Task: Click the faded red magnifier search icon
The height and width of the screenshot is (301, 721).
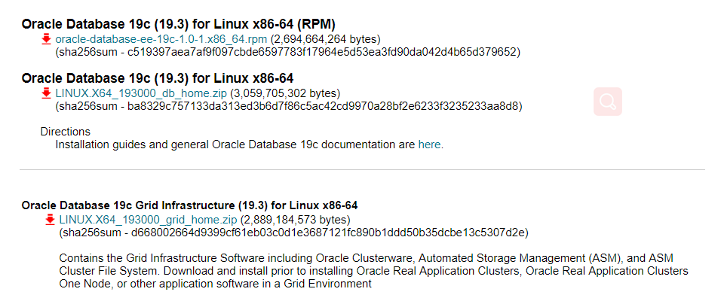Action: [x=608, y=102]
